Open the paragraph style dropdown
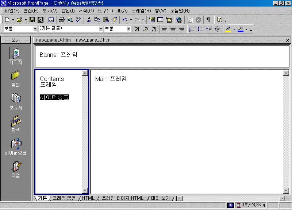292x210 pixels. click(x=35, y=29)
